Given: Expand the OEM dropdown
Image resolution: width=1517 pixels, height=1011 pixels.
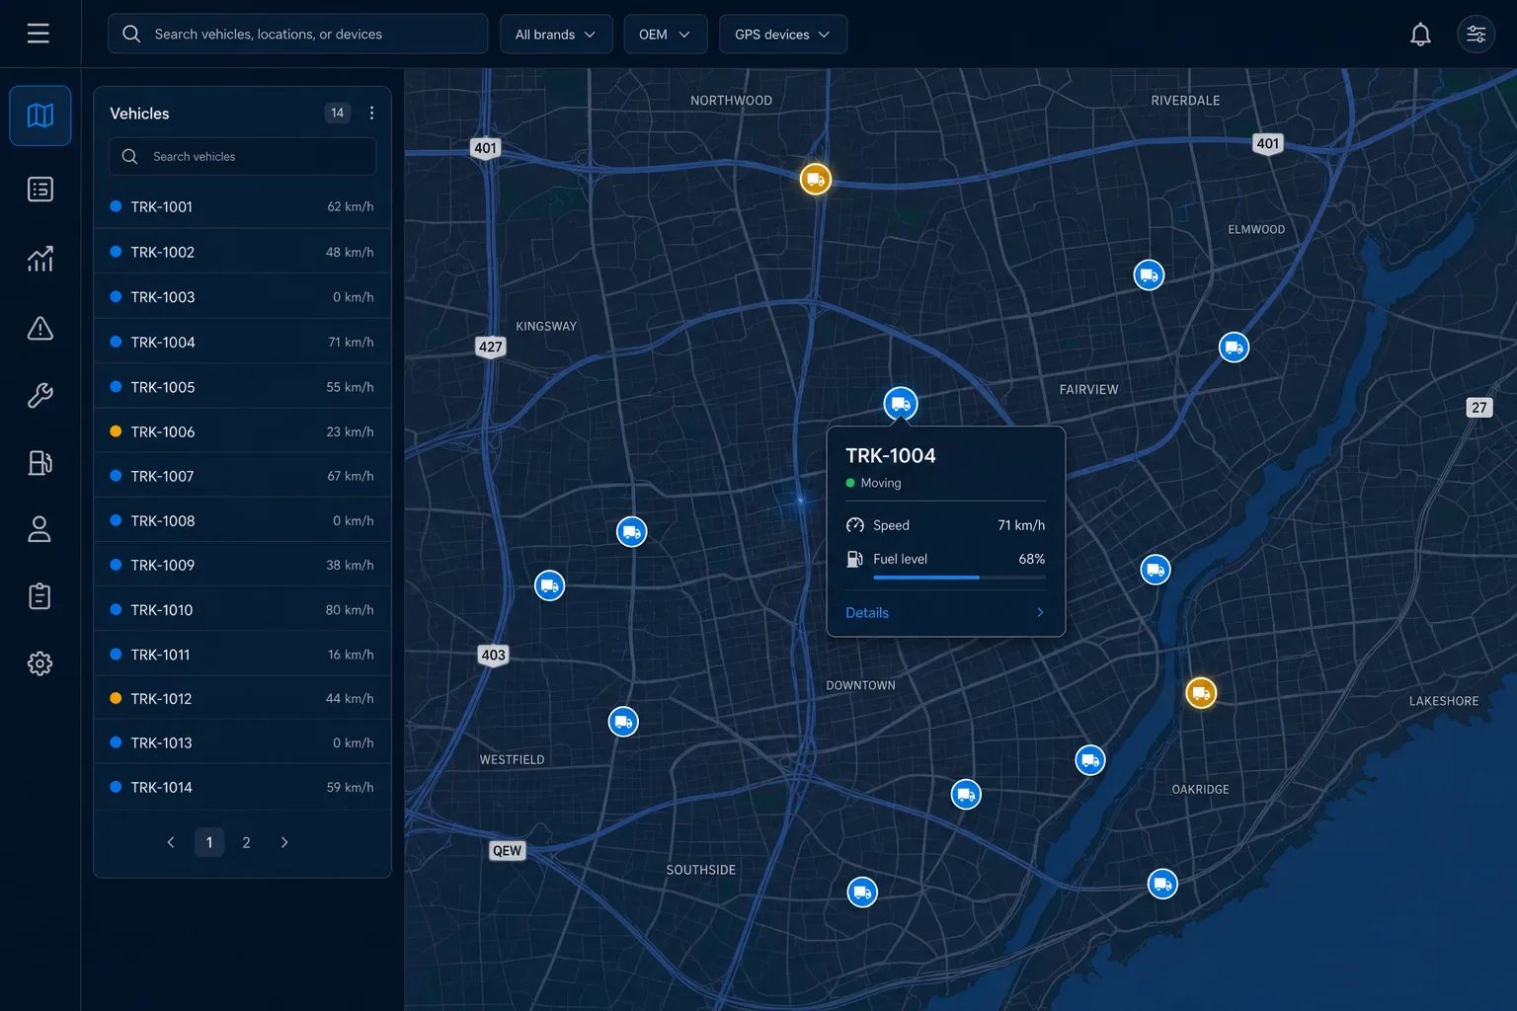Looking at the screenshot, I should coord(665,35).
